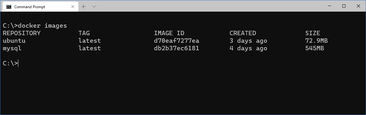Click image ID d70eaf7277ea

[x=176, y=41]
